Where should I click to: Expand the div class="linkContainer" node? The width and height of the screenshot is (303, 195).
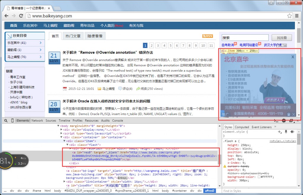[x=64, y=181]
